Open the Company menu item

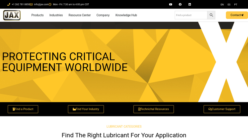point(103,15)
